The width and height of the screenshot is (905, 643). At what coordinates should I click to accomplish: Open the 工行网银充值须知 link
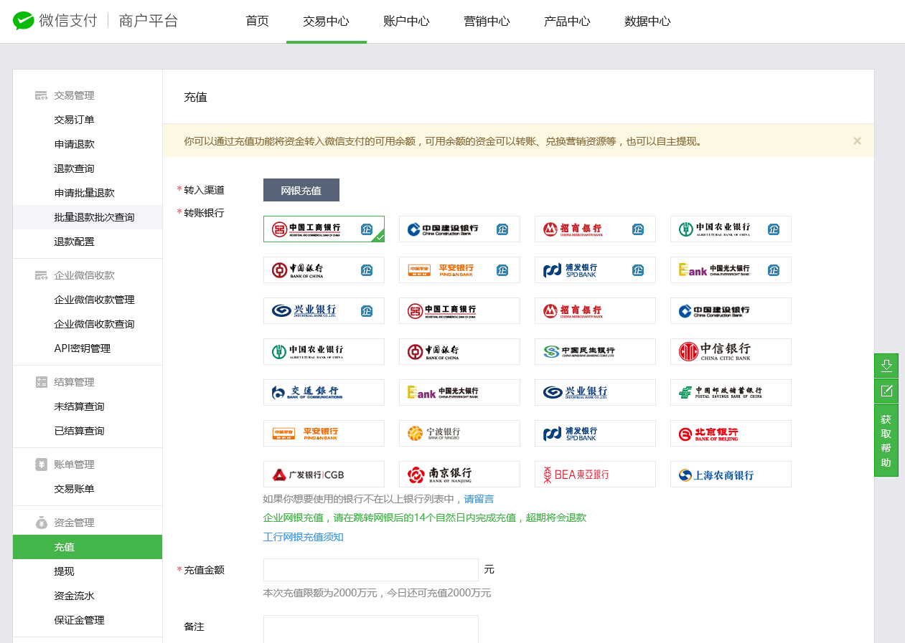[304, 537]
